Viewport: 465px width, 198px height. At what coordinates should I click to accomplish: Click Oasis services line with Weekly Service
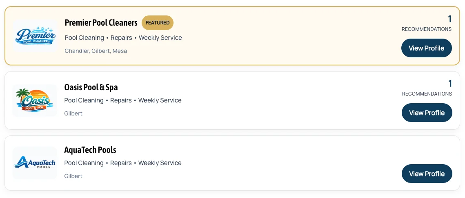pyautogui.click(x=123, y=100)
